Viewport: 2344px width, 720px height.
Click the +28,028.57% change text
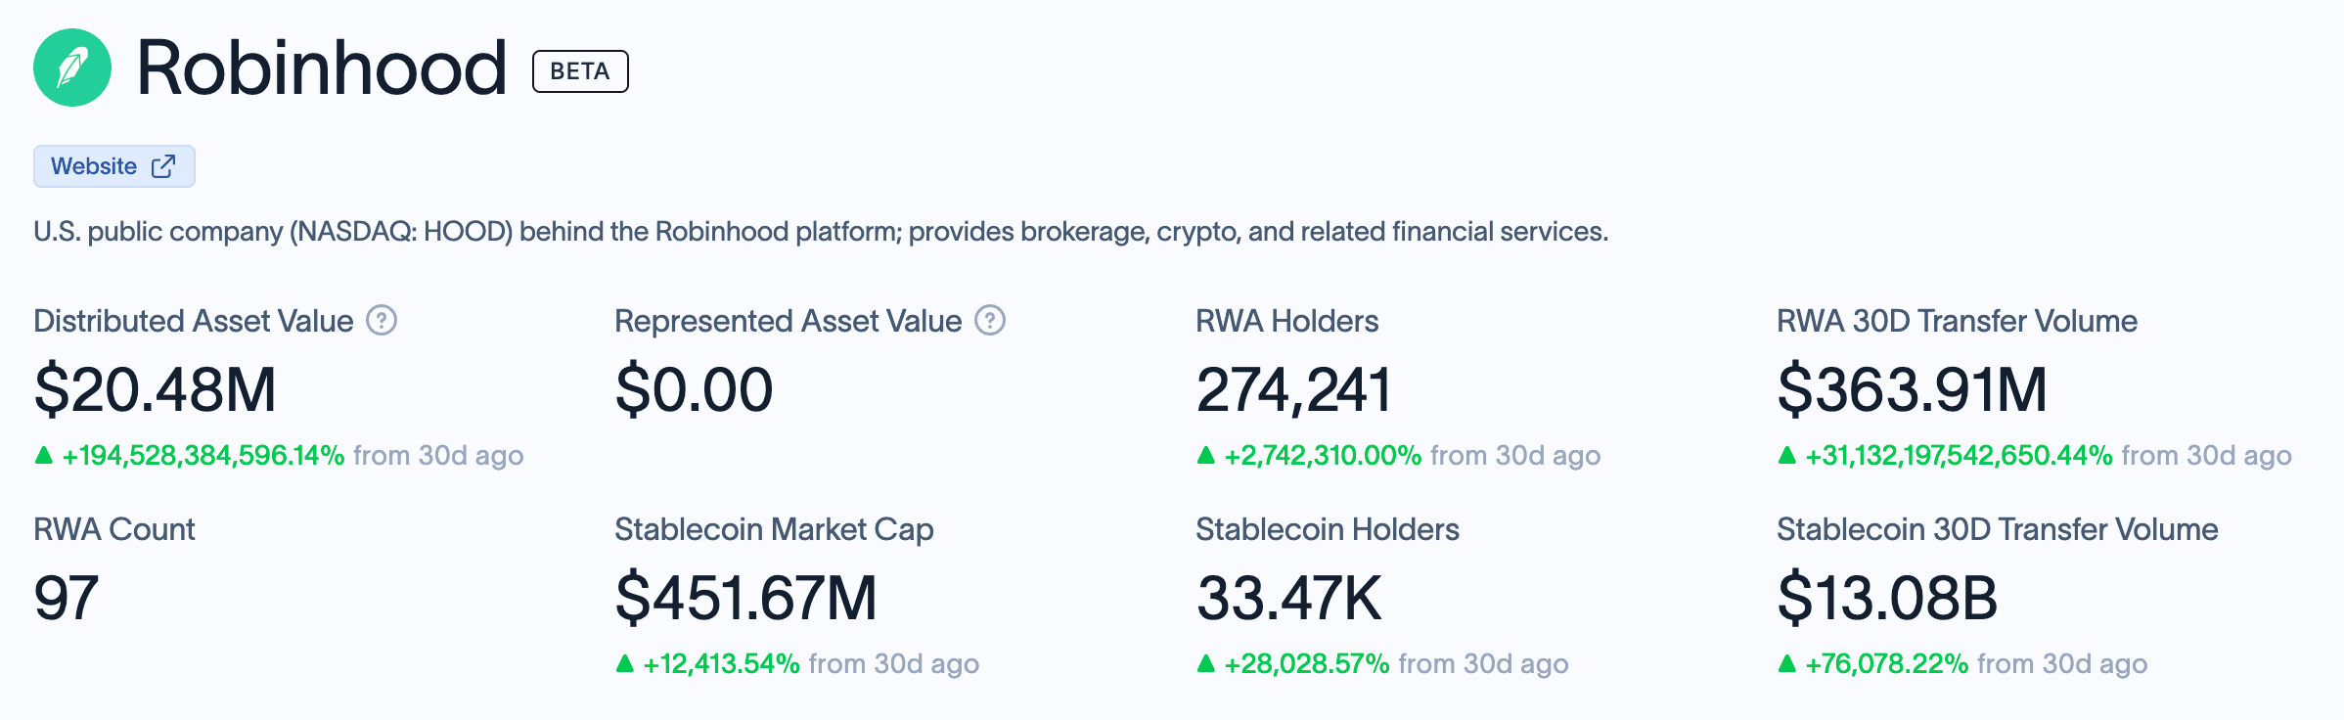pos(1307,664)
